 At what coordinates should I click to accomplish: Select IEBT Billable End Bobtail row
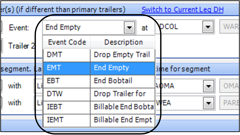click(x=98, y=107)
